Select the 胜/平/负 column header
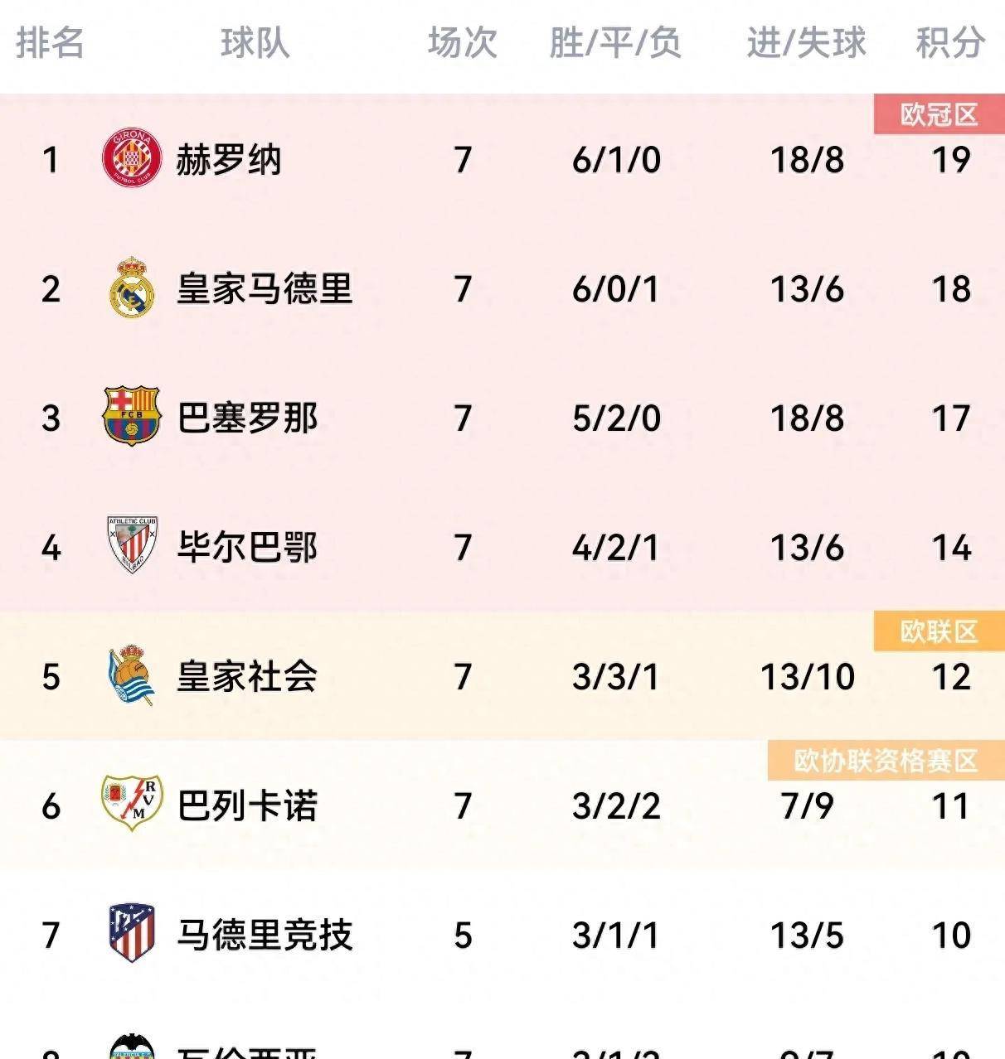Image resolution: width=1005 pixels, height=1059 pixels. pos(615,42)
